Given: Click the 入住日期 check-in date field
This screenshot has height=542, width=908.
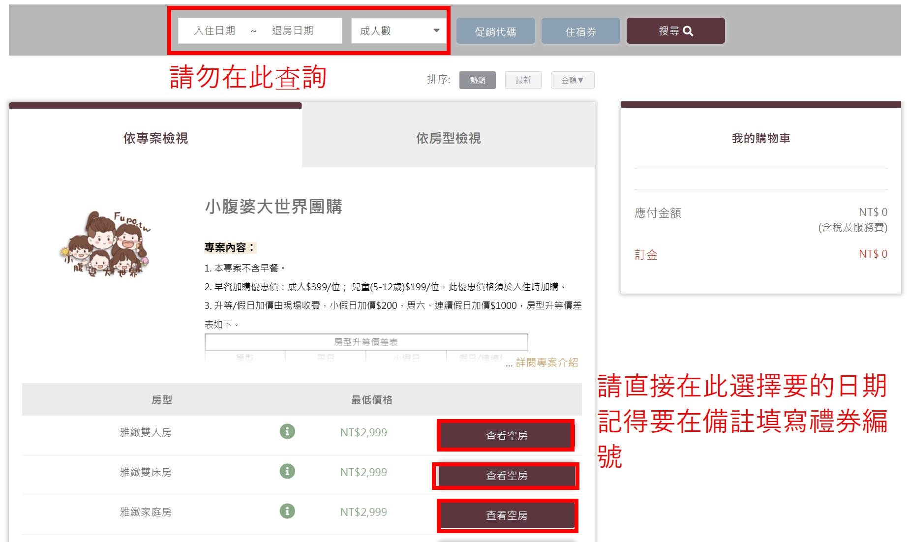Looking at the screenshot, I should [214, 30].
